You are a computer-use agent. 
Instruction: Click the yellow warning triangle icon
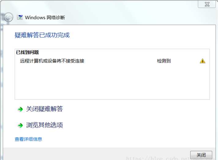(x=203, y=61)
